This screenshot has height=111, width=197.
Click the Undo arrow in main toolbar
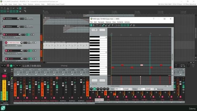coord(14,8)
